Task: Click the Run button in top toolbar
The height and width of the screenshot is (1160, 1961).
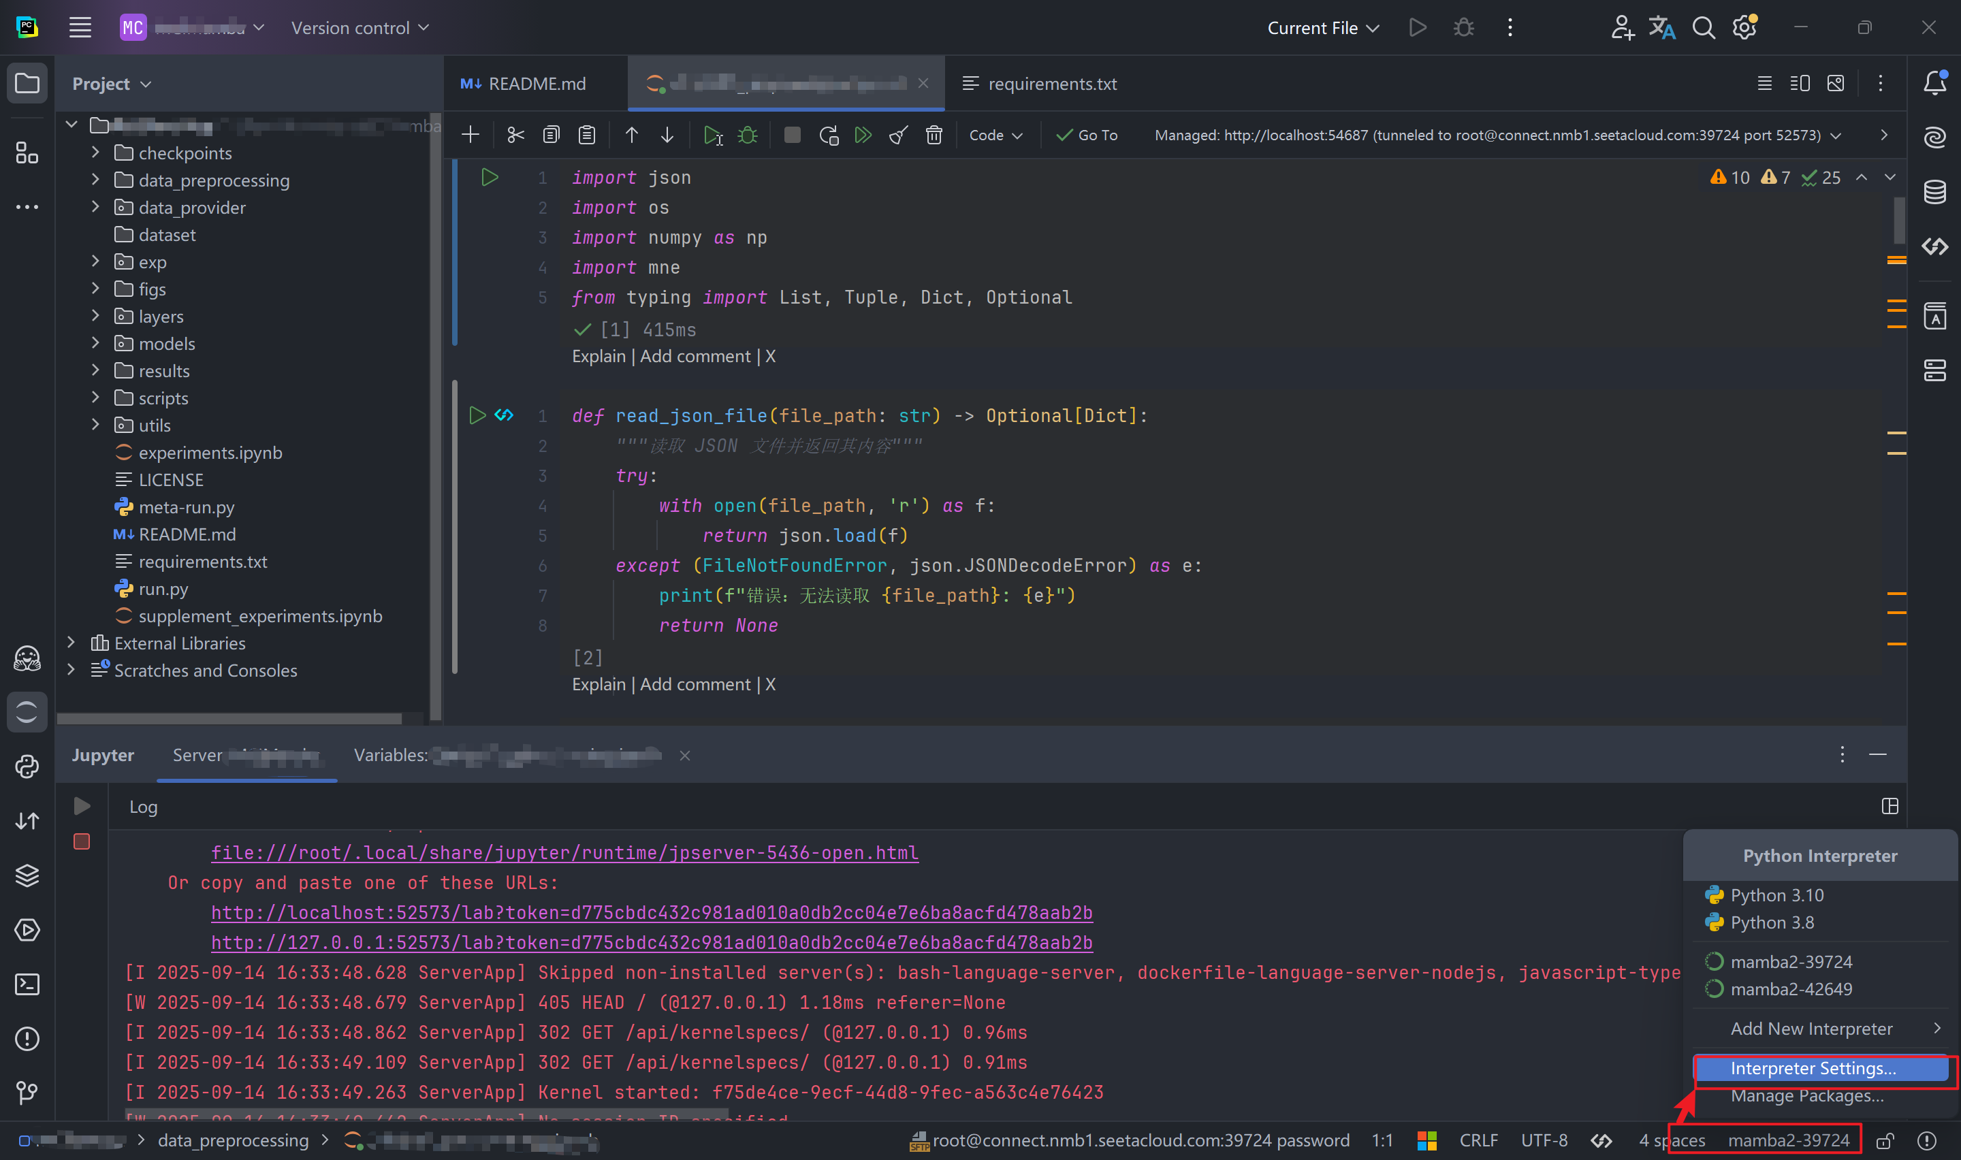Action: [x=1417, y=27]
